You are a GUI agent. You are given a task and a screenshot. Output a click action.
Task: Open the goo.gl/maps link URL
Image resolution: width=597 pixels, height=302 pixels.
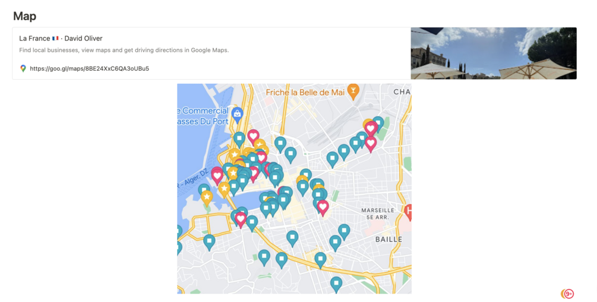89,68
